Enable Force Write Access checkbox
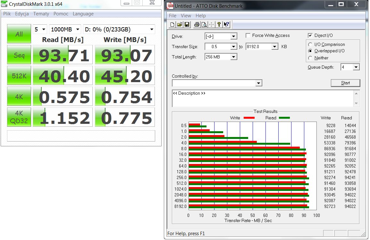This screenshot has height=240, width=370. (248, 35)
